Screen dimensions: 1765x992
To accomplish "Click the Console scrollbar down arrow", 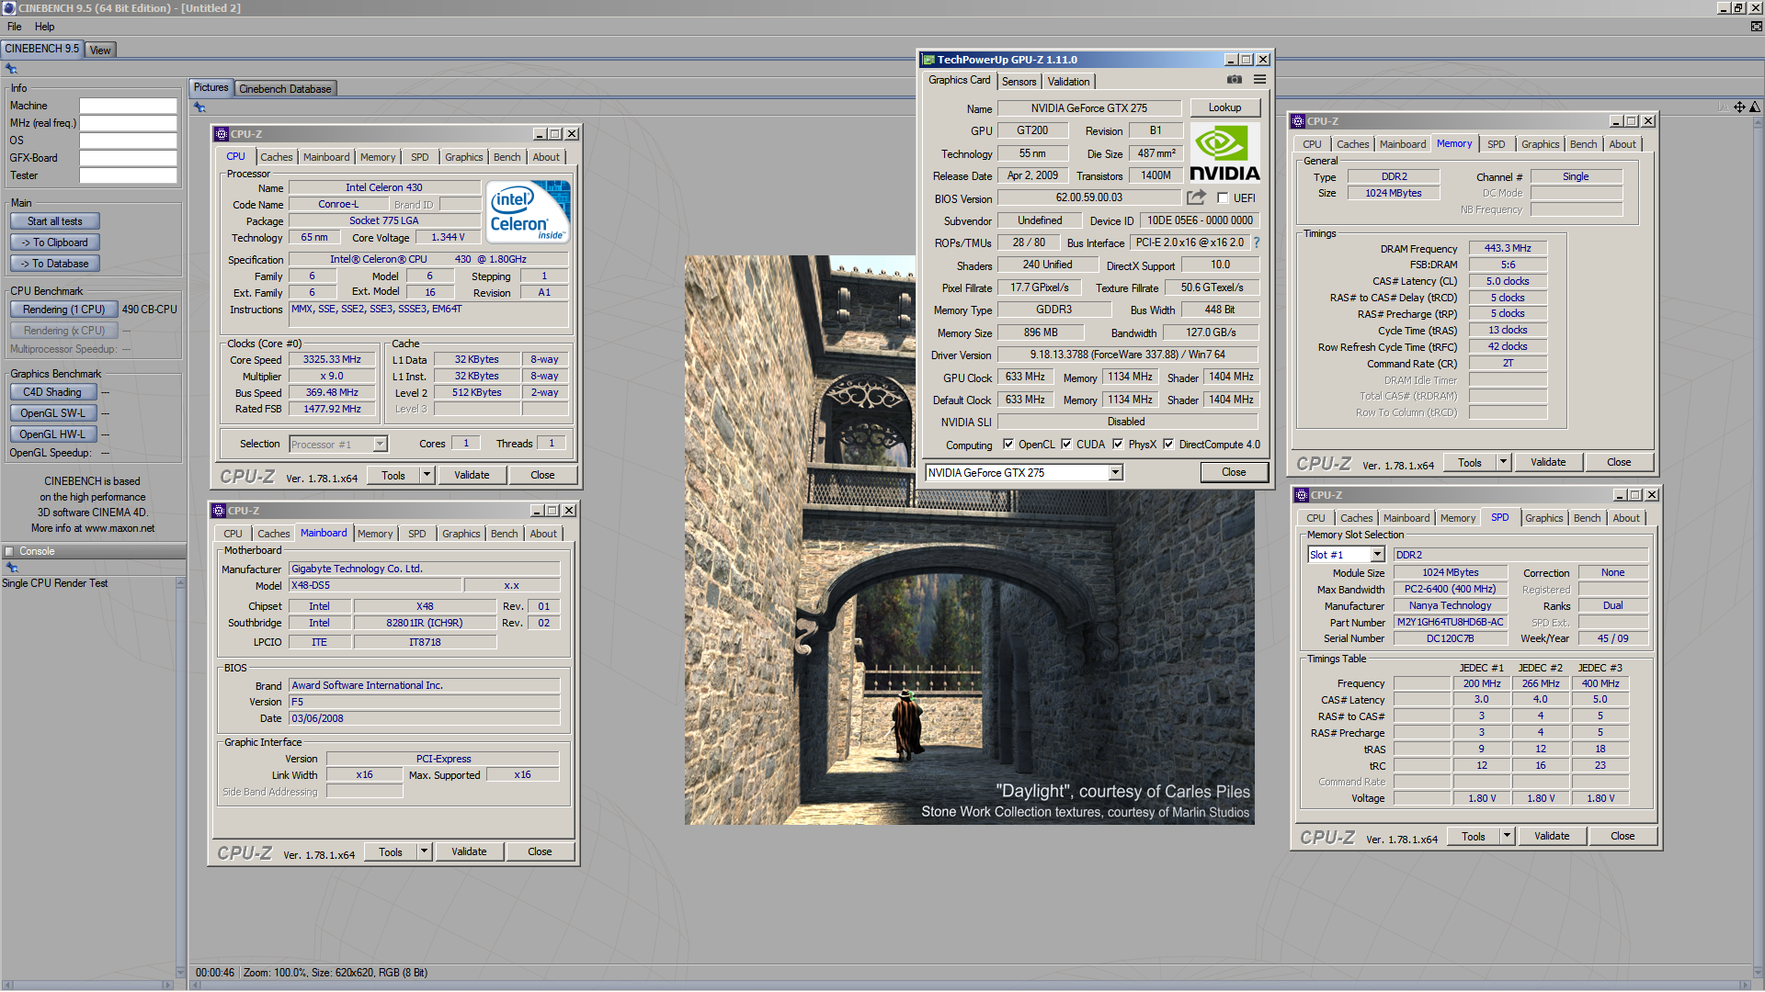I will [180, 971].
